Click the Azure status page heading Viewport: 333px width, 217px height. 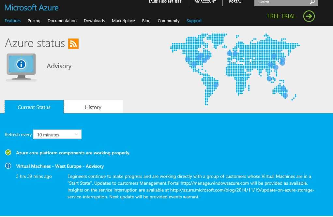click(35, 43)
